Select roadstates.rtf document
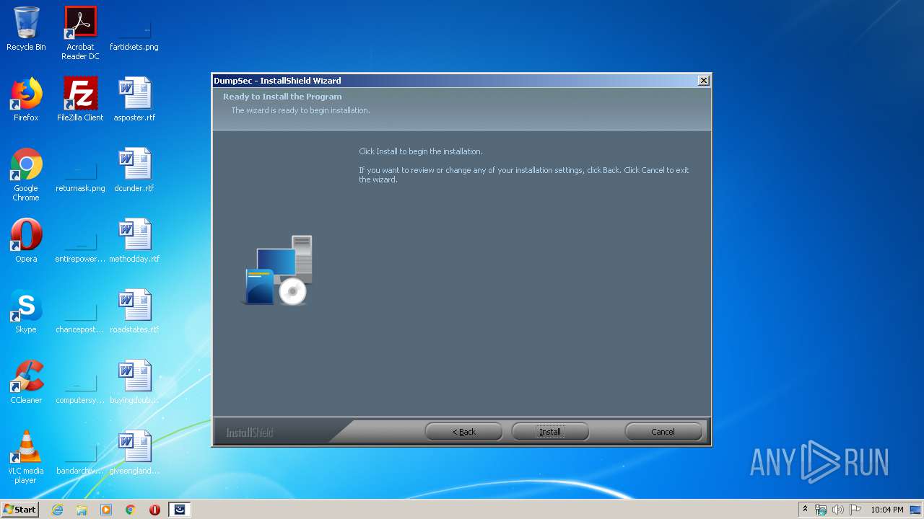This screenshot has height=519, width=924. (x=134, y=311)
